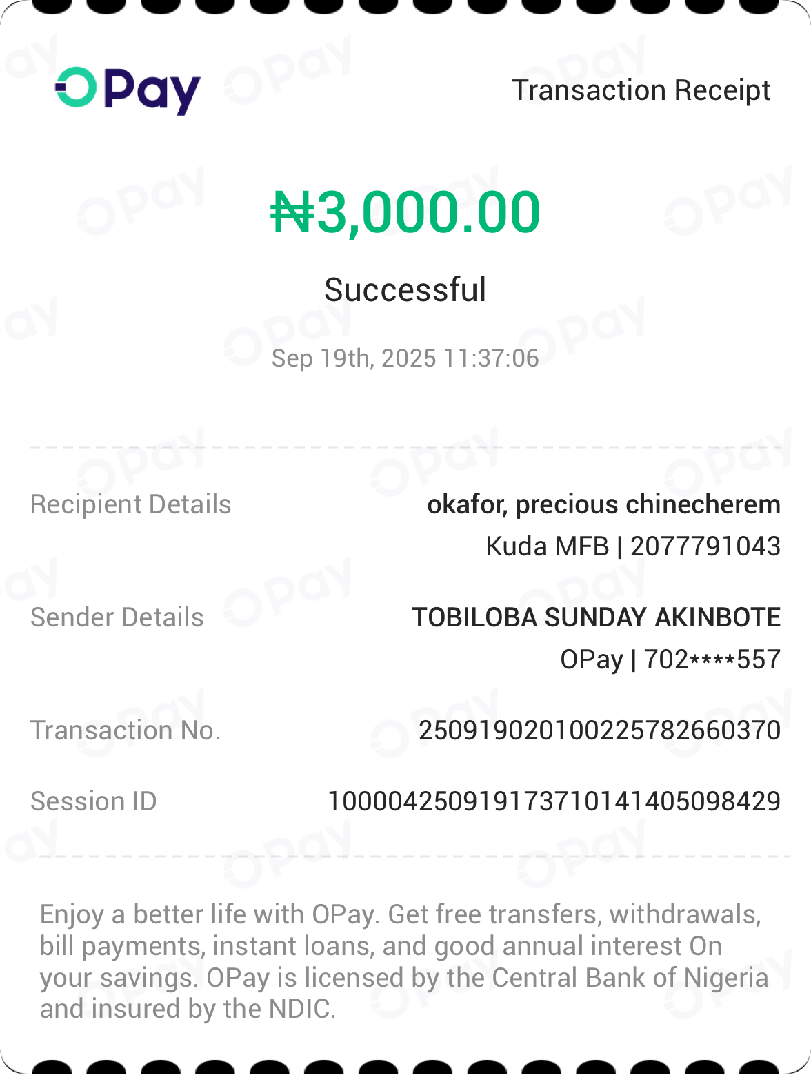Image resolution: width=811 pixels, height=1075 pixels.
Task: Click the Transaction Receipt heading
Action: pos(641,90)
